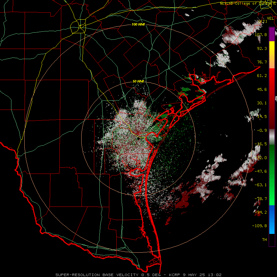Image resolution: width=277 pixels, height=277 pixels.
Task: Click the TH legend label
Action: 264,240
